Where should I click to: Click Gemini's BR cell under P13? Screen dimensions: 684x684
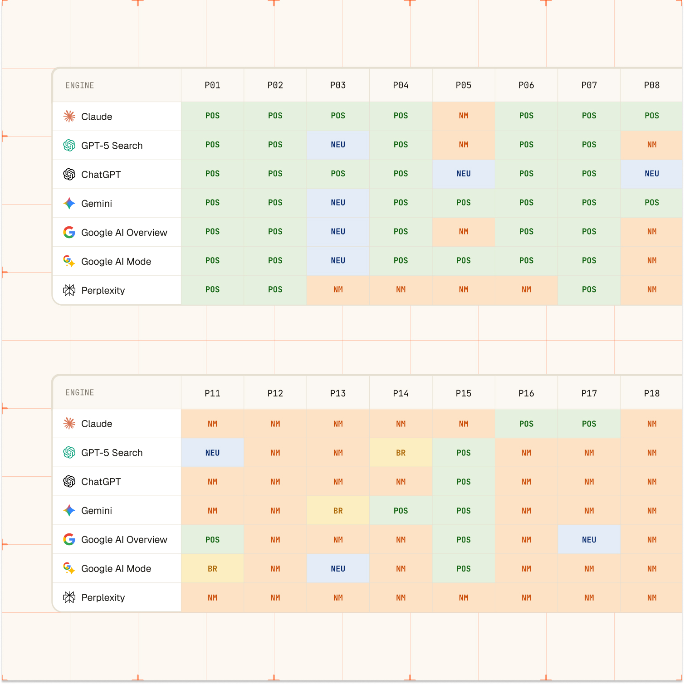coord(338,511)
